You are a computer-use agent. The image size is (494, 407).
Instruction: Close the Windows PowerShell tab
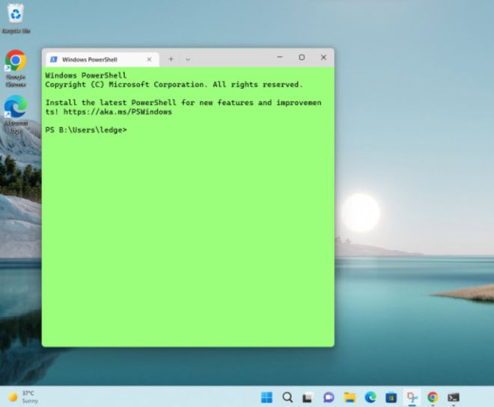tap(150, 59)
